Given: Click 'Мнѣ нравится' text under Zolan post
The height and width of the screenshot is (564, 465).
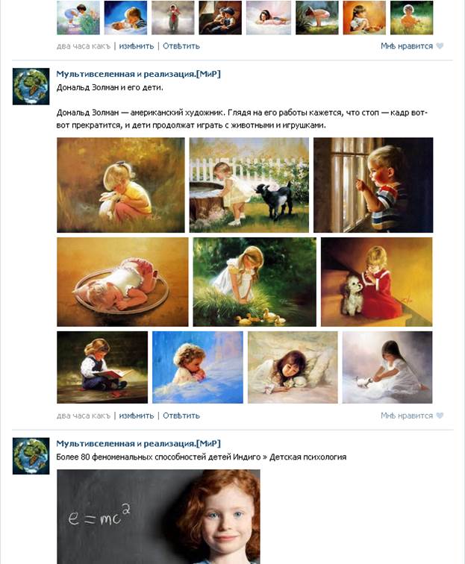Looking at the screenshot, I should coord(407,416).
